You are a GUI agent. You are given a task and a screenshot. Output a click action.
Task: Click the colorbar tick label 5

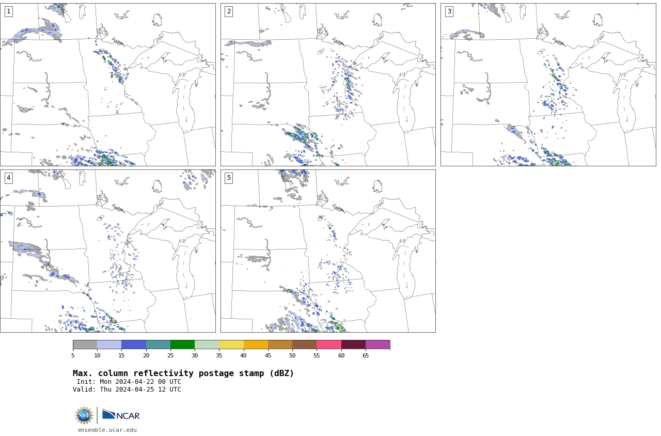(73, 355)
